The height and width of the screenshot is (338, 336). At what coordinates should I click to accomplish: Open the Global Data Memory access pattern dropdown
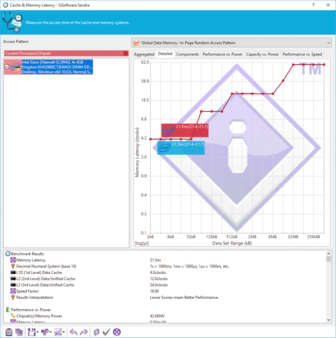(231, 43)
